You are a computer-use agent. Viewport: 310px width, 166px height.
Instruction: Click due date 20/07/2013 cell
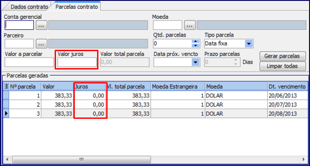click(288, 104)
